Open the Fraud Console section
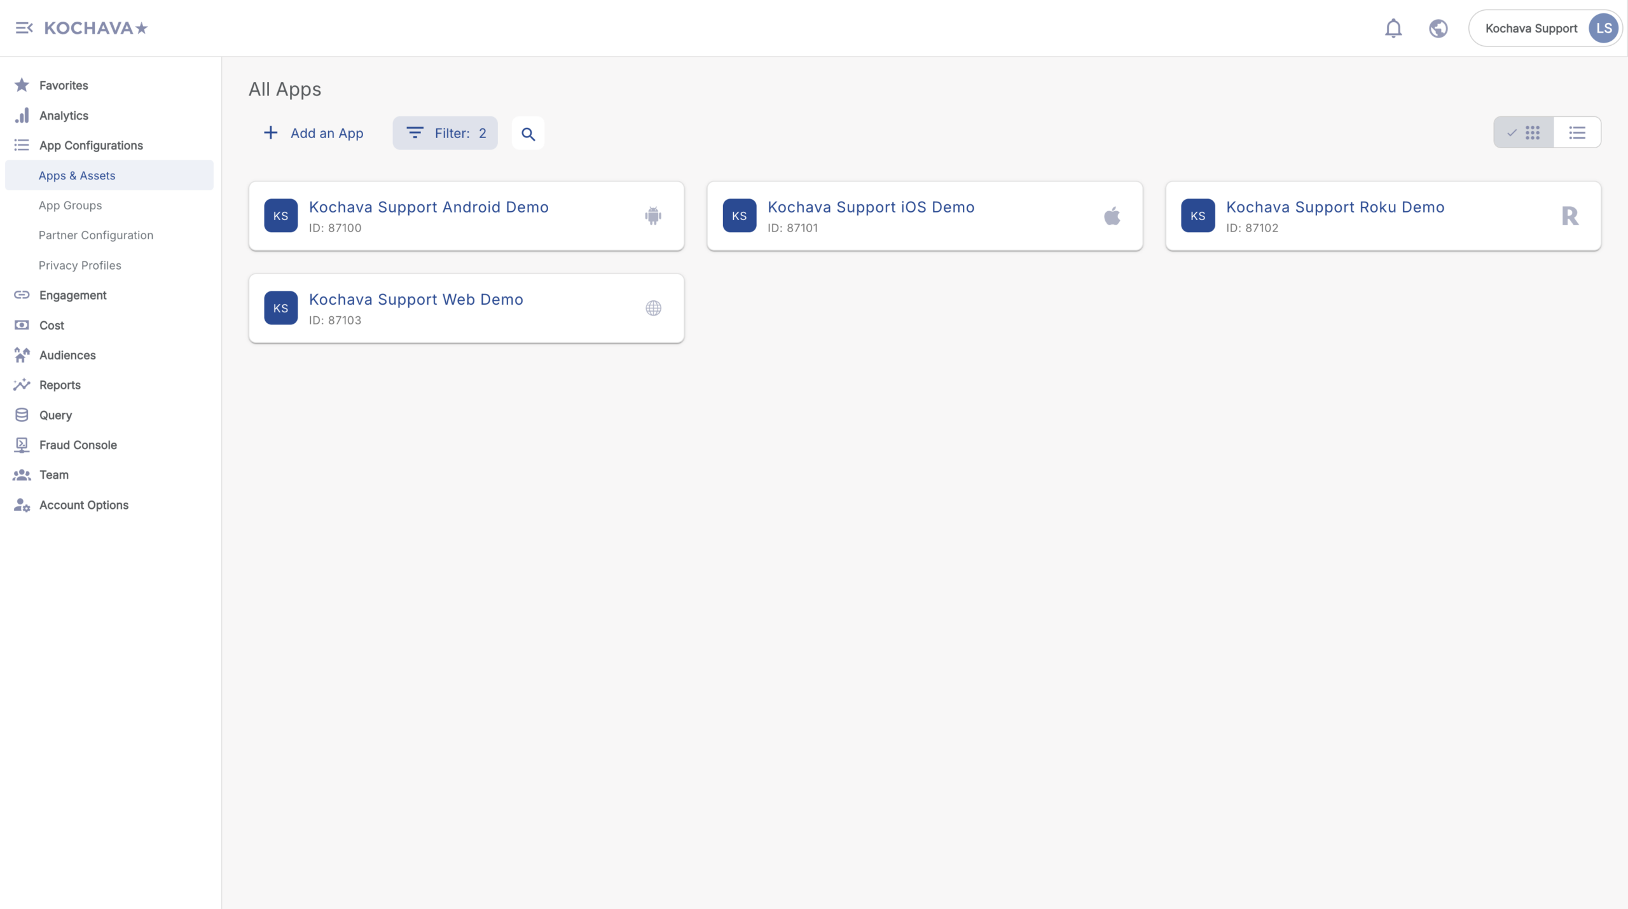1628x909 pixels. (x=78, y=445)
